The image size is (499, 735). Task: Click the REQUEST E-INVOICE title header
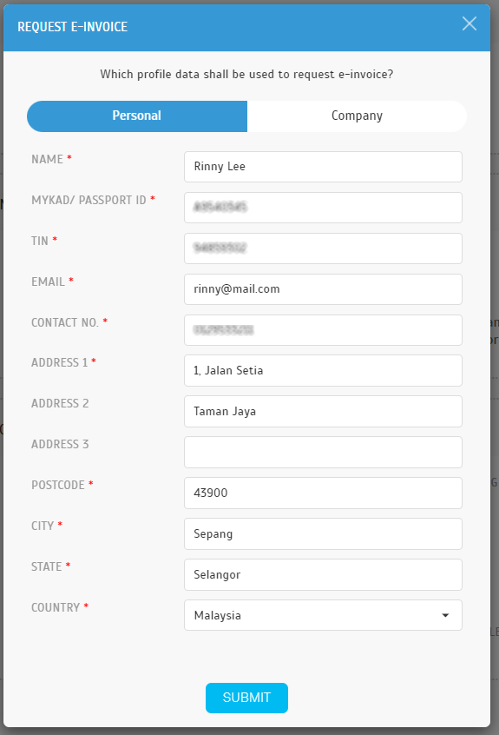(x=73, y=27)
